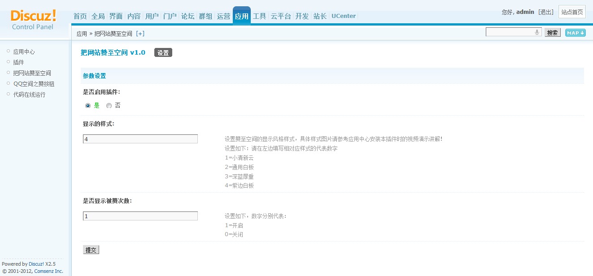Screen dimensions: 593x276
Task: Click the Comsenz Inc. footer link
Action: (x=48, y=271)
